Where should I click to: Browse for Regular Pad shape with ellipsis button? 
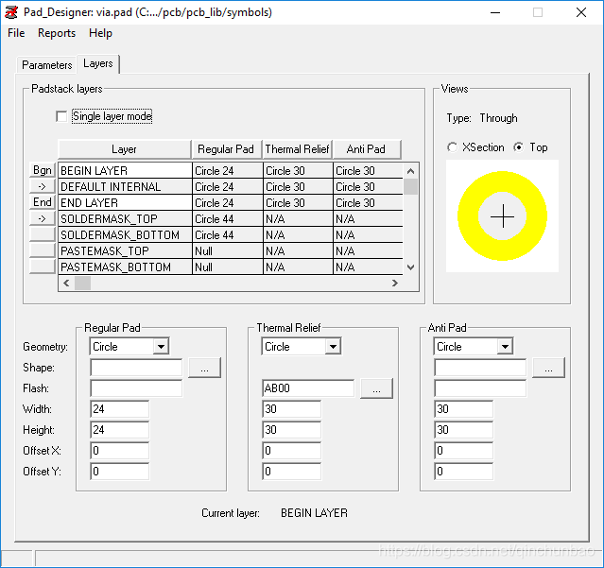(204, 368)
